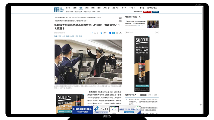
Task: Select the 1週間 ranking tab
Action: (155, 95)
